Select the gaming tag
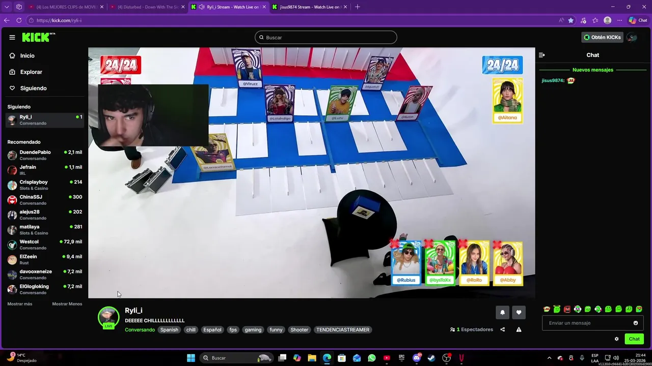Image resolution: width=652 pixels, height=366 pixels. coord(253,330)
